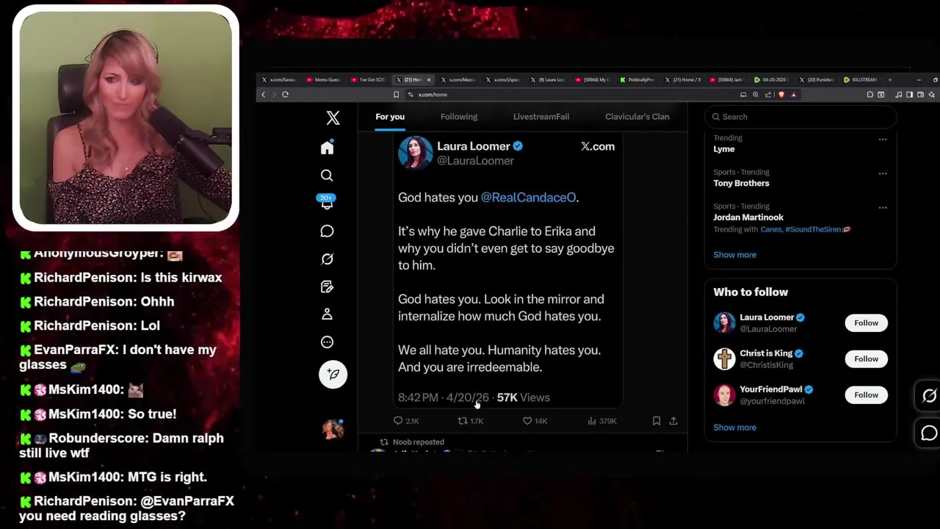
Task: Open the account avatar at sidebar bottom
Action: pyautogui.click(x=333, y=429)
